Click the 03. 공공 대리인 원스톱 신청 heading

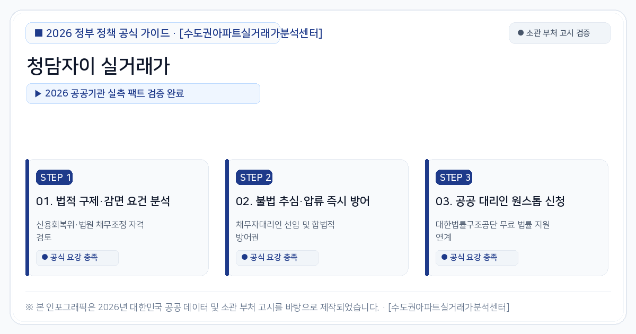pyautogui.click(x=500, y=201)
